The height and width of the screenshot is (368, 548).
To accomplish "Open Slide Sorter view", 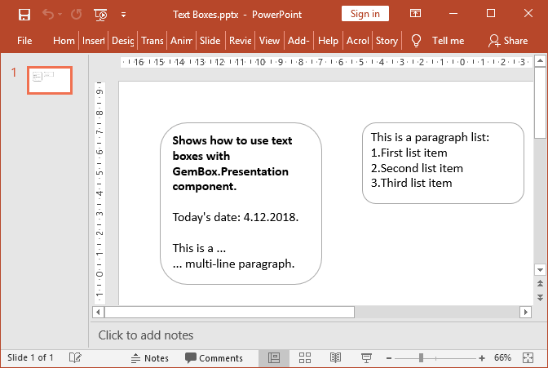I will click(305, 357).
